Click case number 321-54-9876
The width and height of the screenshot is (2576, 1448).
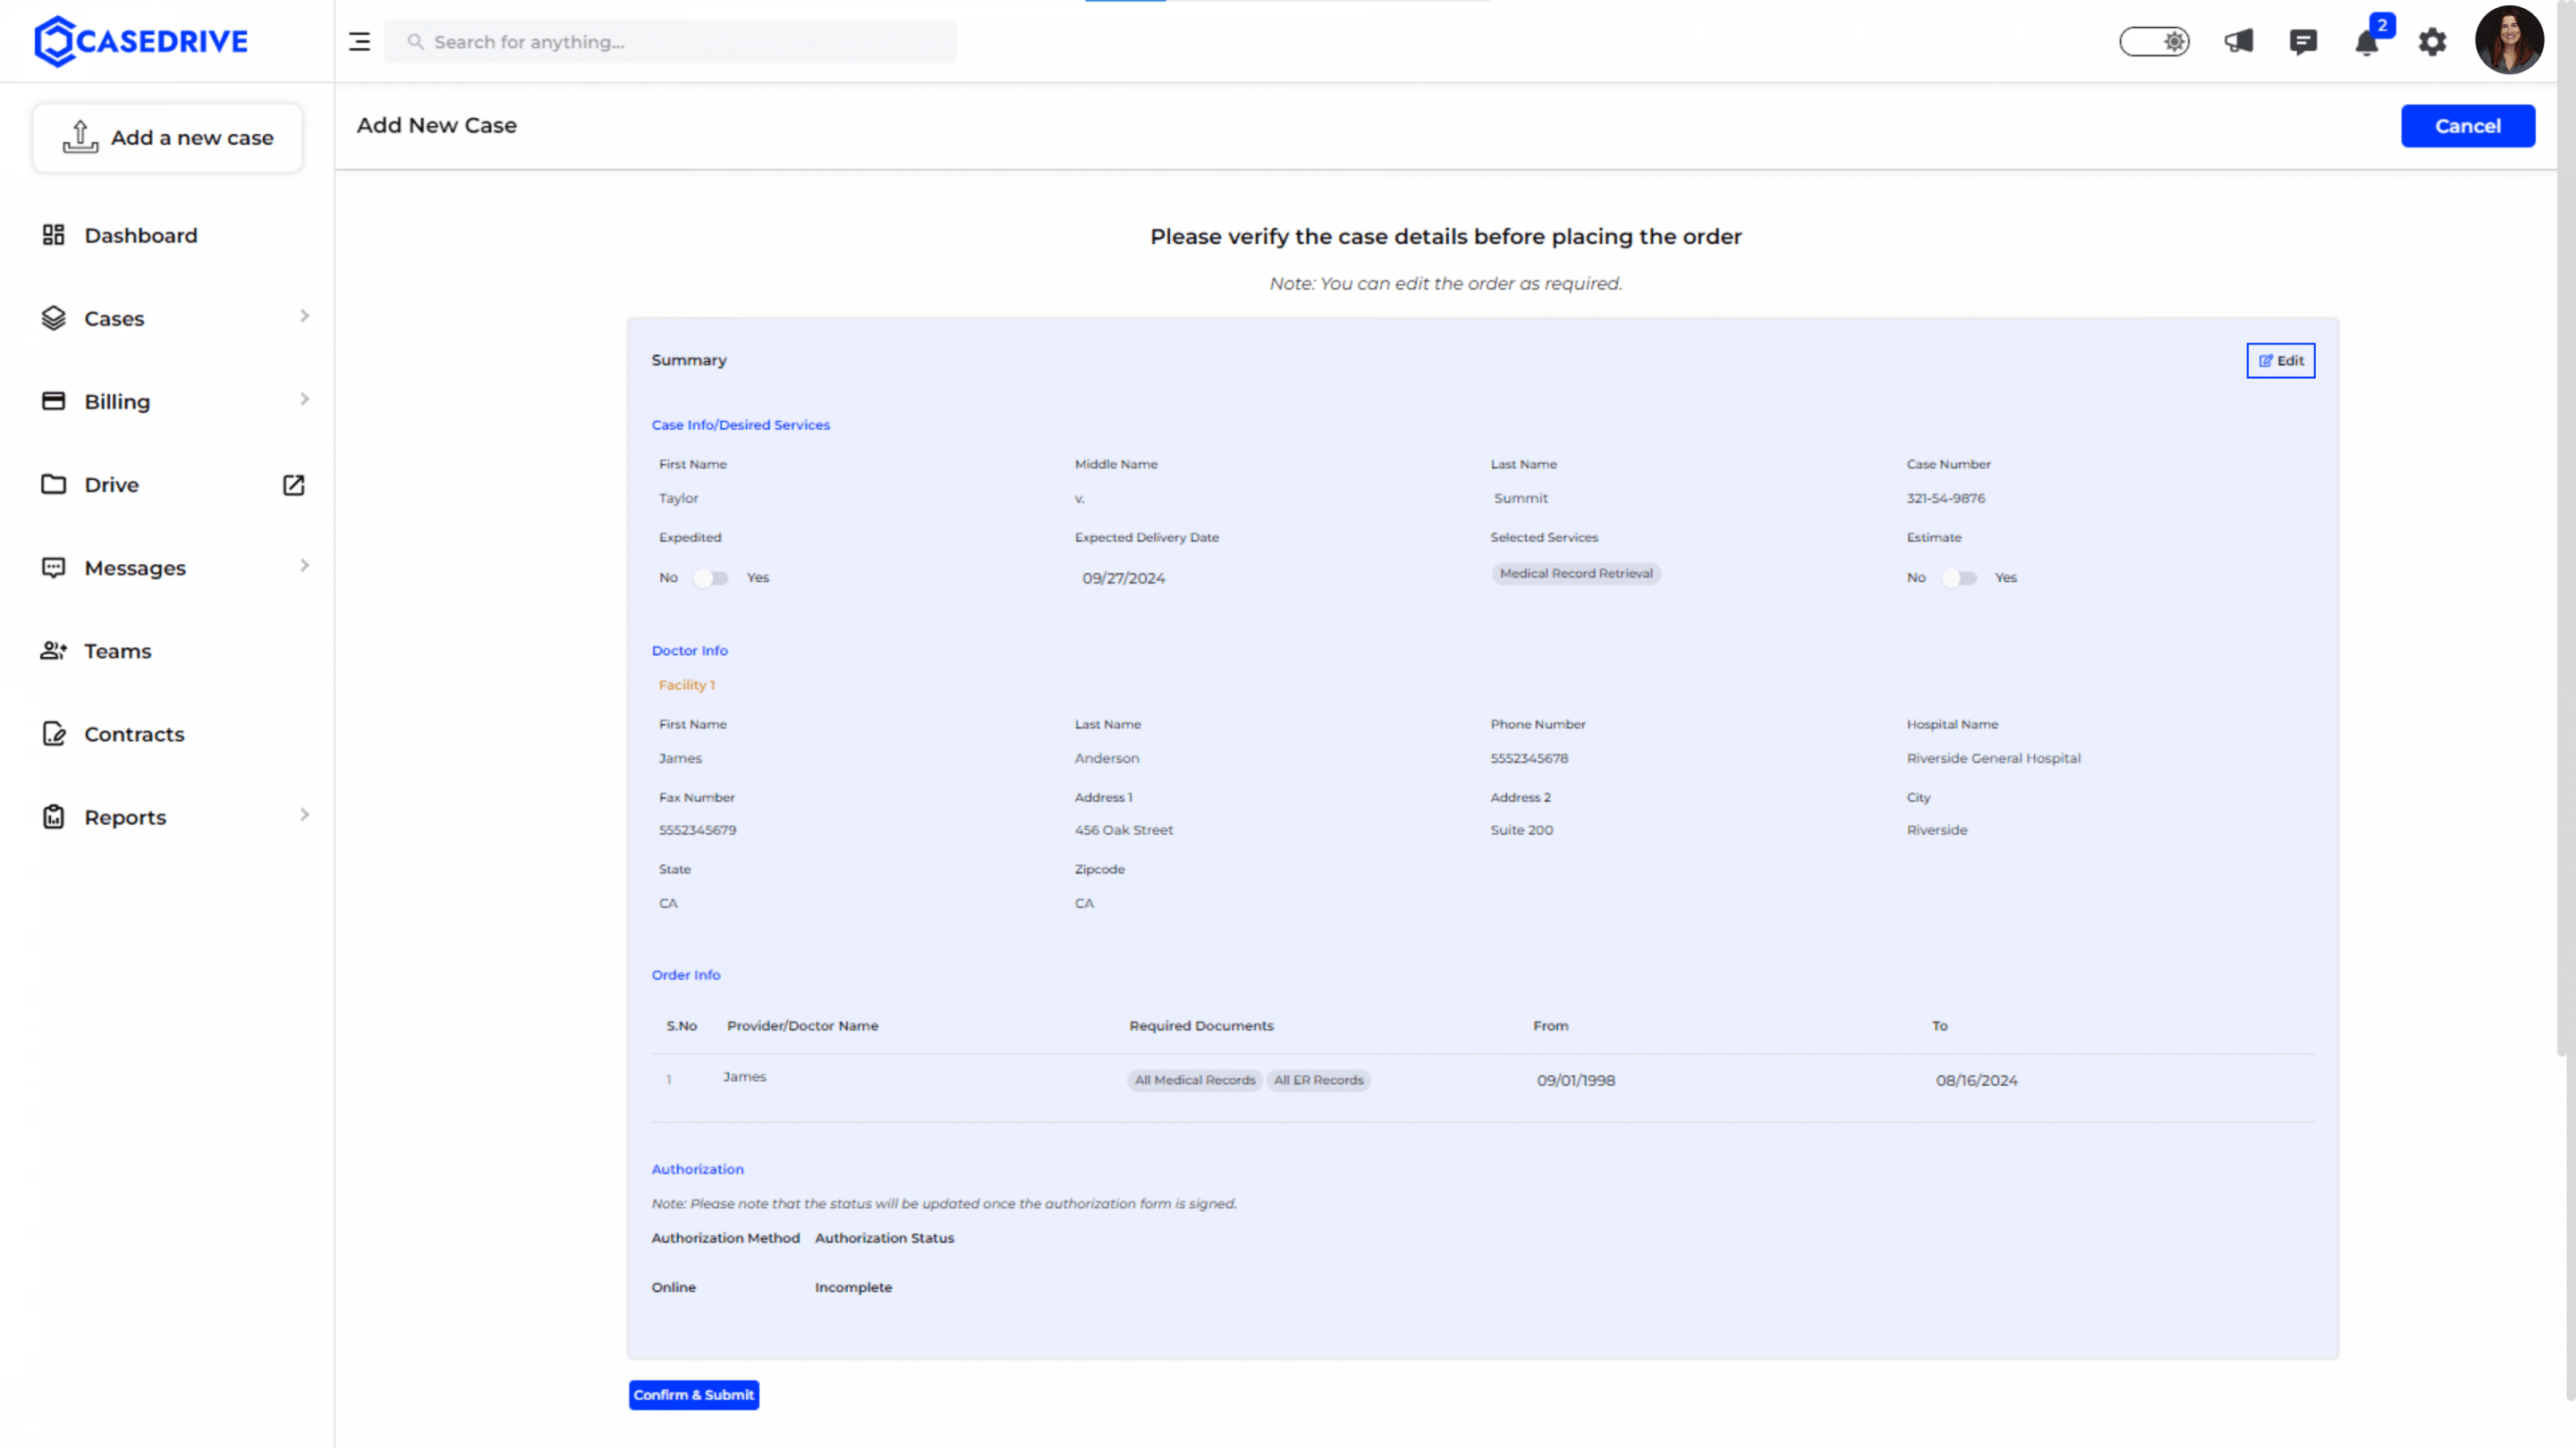[1945, 498]
